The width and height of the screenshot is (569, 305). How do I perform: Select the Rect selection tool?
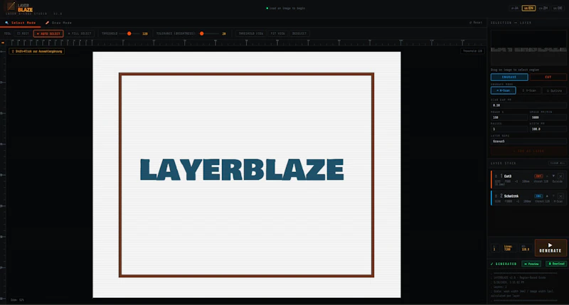point(23,33)
